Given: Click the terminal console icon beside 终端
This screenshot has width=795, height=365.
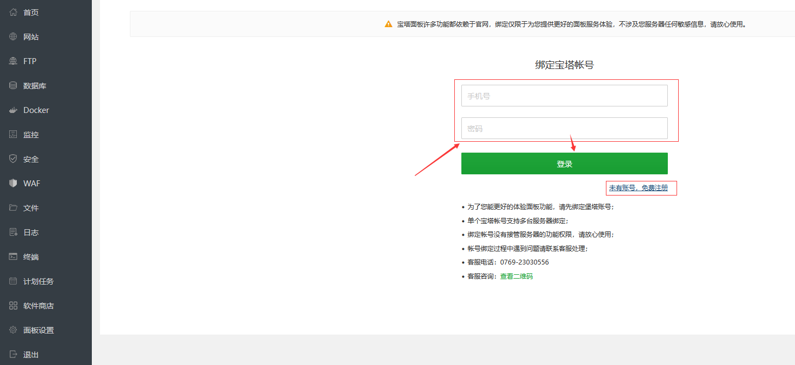Looking at the screenshot, I should [x=14, y=256].
